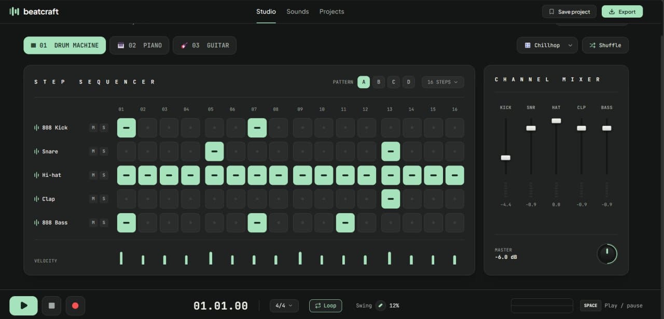664x319 pixels.
Task: Switch to the Studio tab
Action: tap(266, 11)
